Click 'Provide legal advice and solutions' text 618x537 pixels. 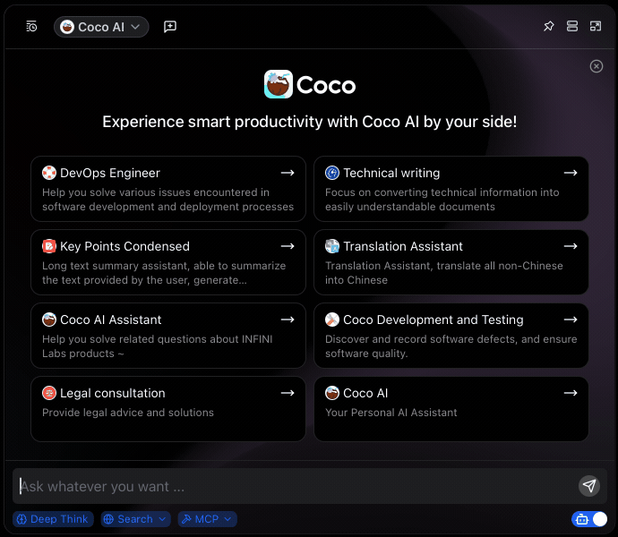click(x=128, y=413)
